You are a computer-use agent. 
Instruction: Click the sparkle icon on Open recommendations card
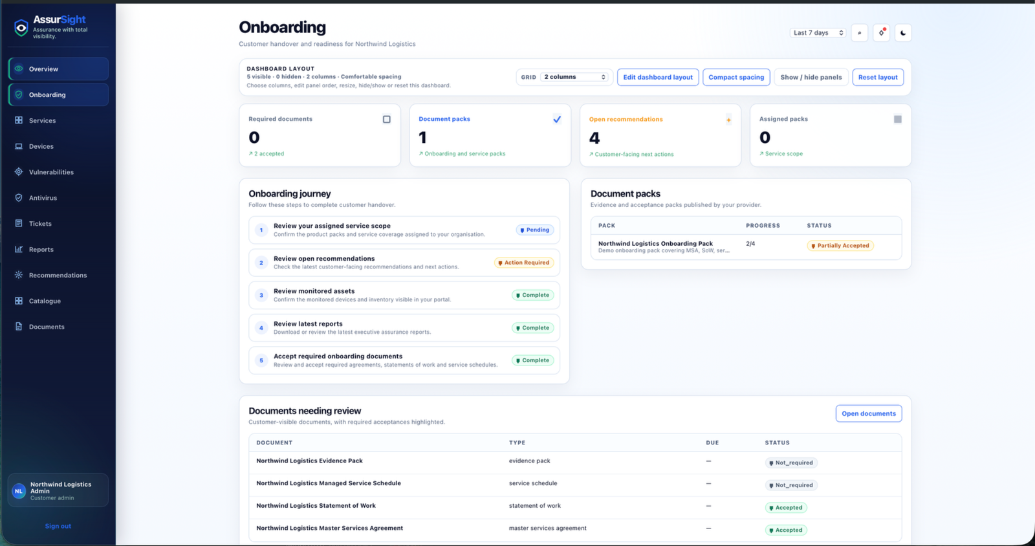(728, 120)
